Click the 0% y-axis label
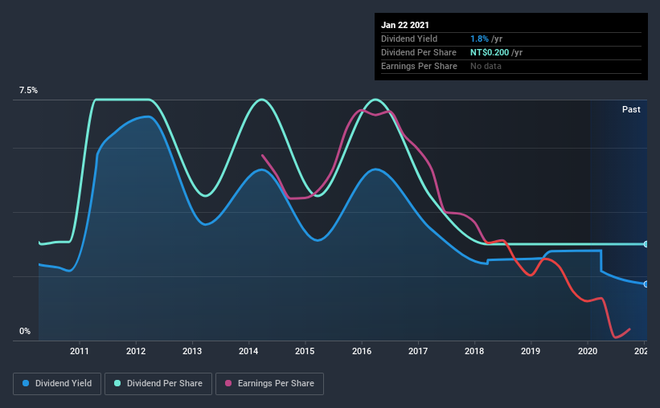660x408 pixels. click(25, 332)
